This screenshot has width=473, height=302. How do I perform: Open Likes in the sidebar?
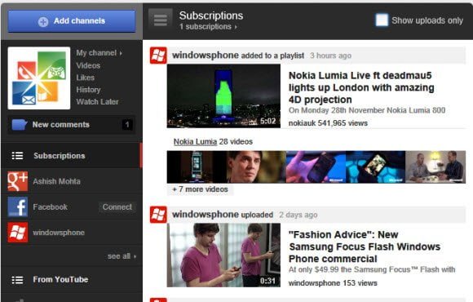pyautogui.click(x=86, y=78)
